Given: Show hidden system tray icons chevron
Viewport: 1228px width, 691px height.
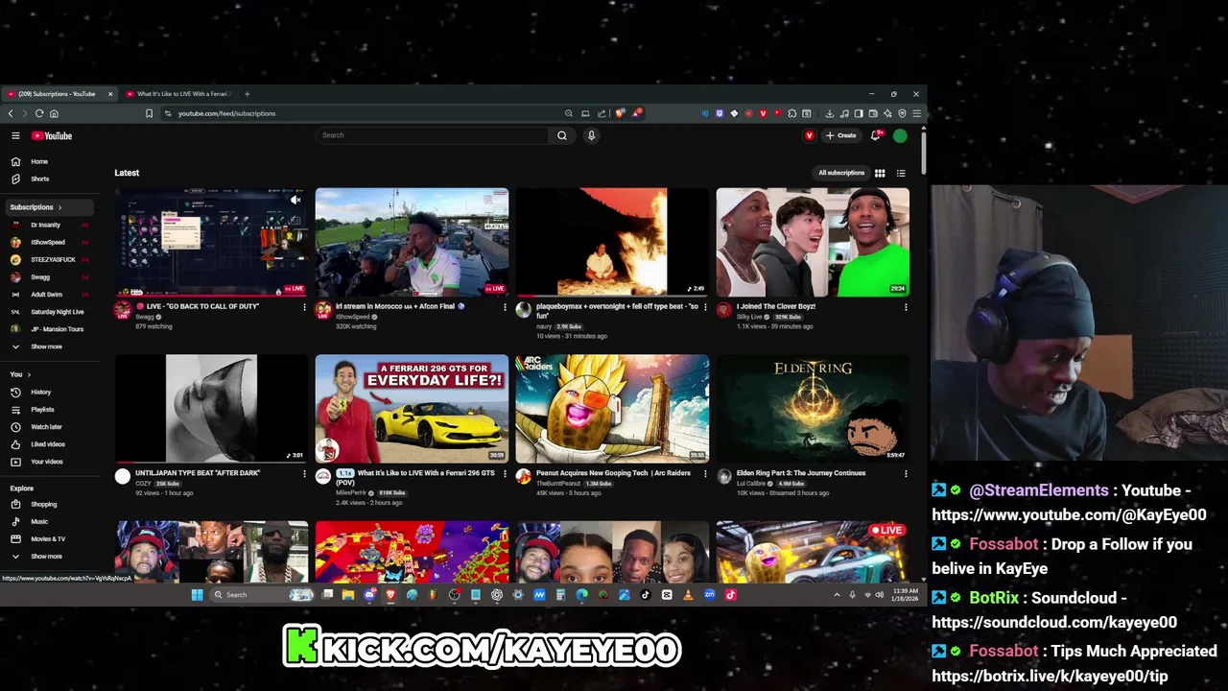Looking at the screenshot, I should [x=837, y=595].
